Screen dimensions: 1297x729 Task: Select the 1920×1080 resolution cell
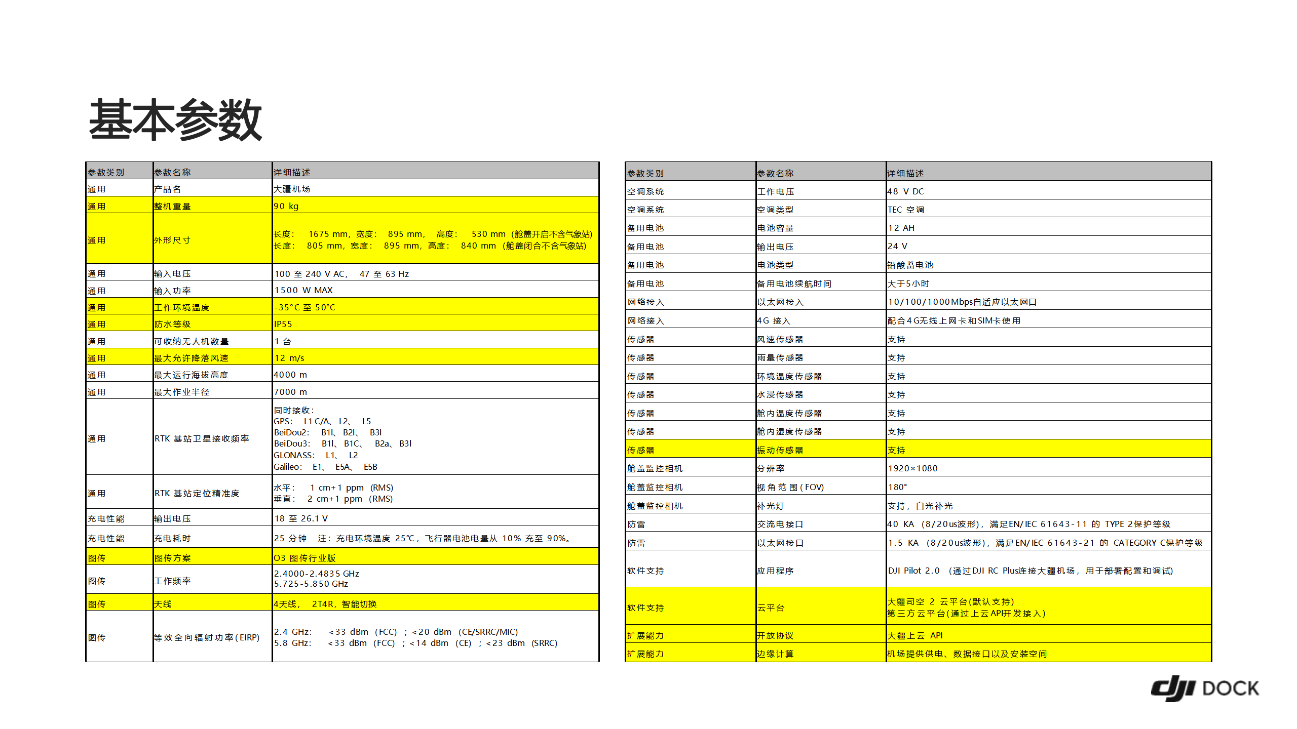pyautogui.click(x=1048, y=467)
